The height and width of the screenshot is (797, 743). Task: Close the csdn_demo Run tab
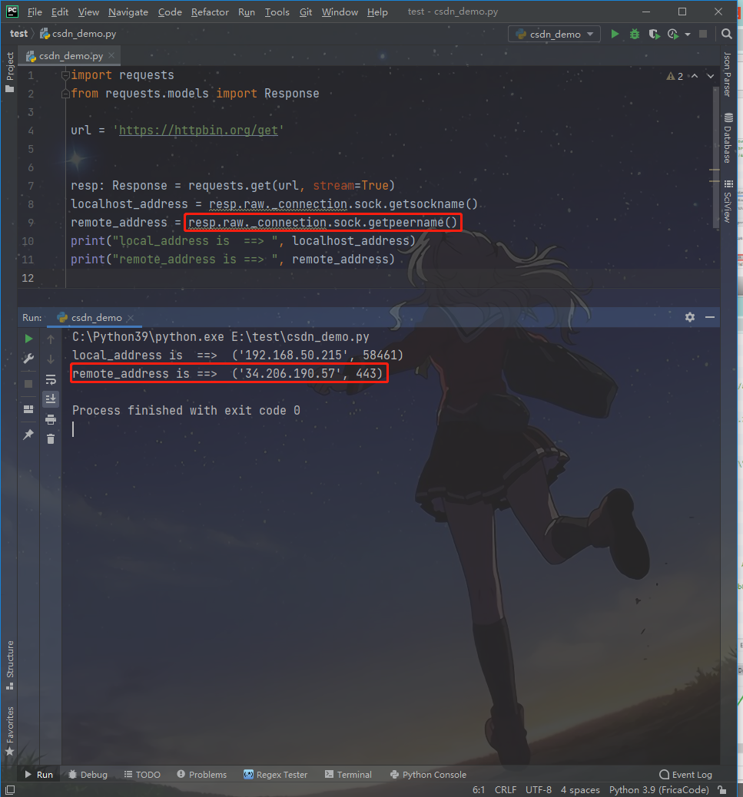coord(131,318)
